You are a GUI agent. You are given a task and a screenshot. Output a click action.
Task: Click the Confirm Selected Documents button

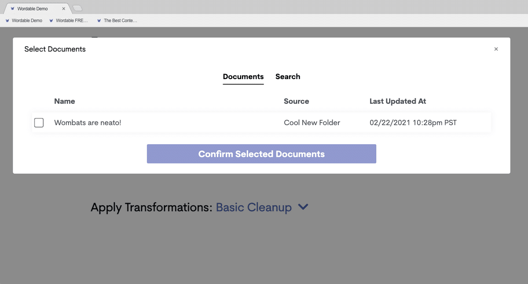[x=261, y=154]
